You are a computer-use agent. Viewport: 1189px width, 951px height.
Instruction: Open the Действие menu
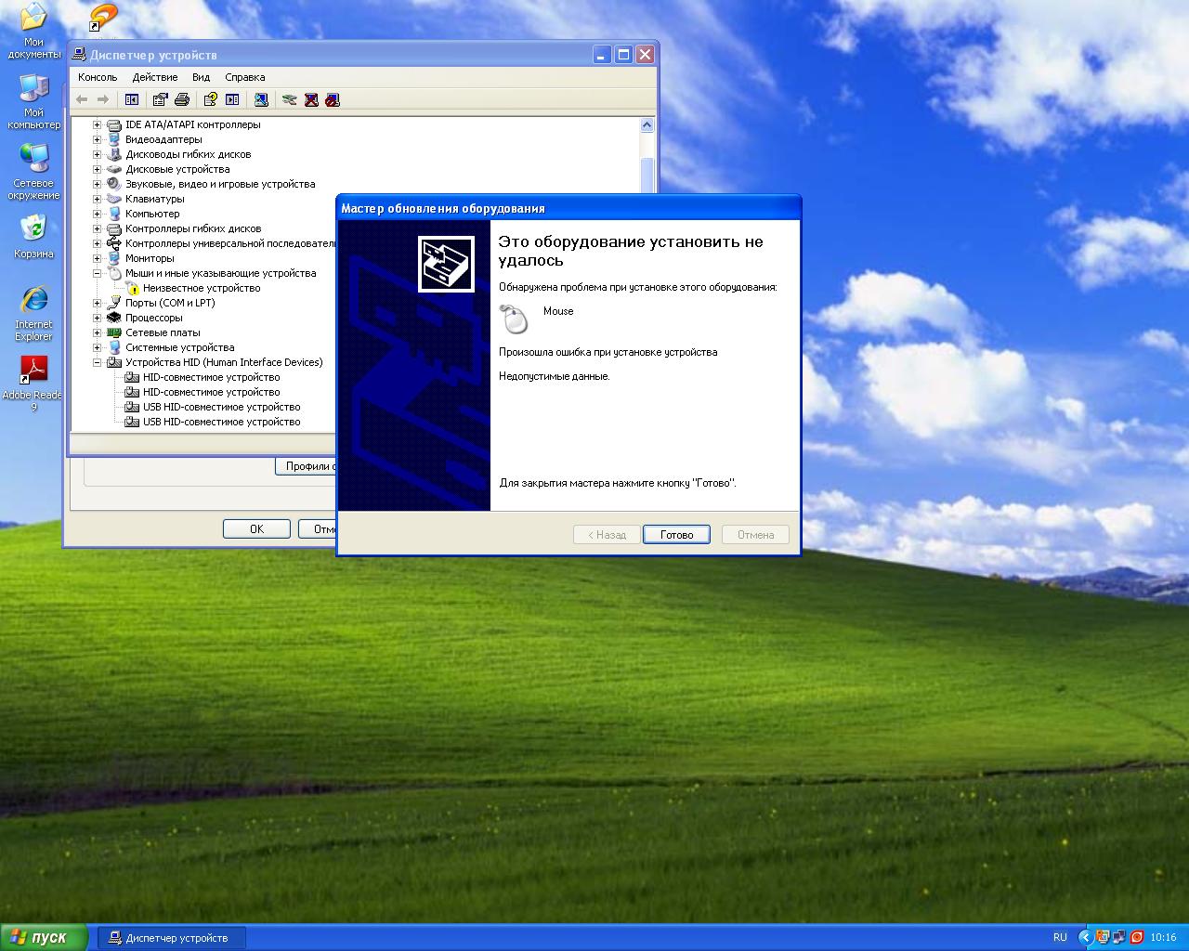click(154, 77)
